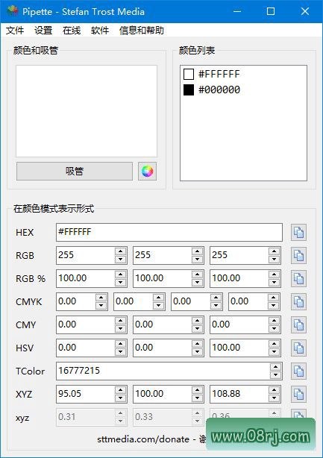Click the TColor input field
323x458 pixels.
(163, 371)
